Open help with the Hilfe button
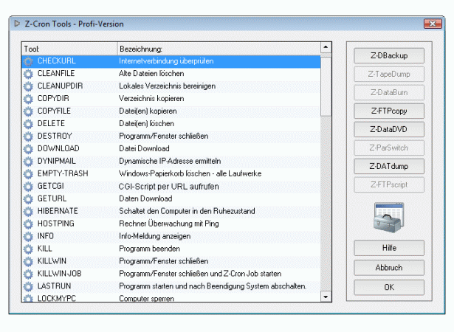Viewport: 454px width, 332px height. point(389,248)
